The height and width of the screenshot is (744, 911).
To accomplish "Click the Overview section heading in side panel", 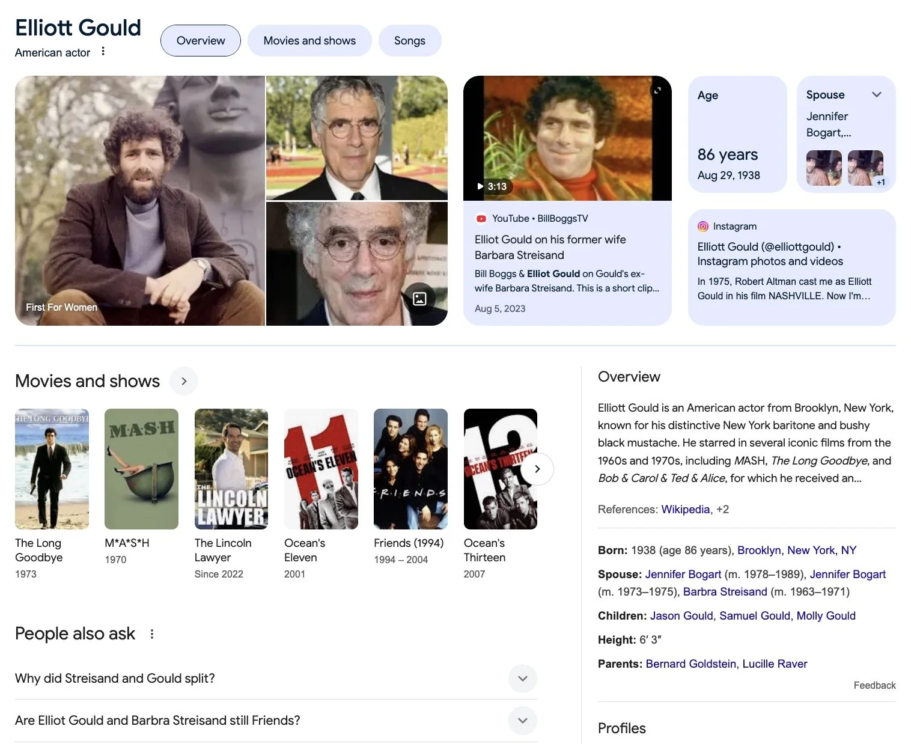I will coord(629,377).
